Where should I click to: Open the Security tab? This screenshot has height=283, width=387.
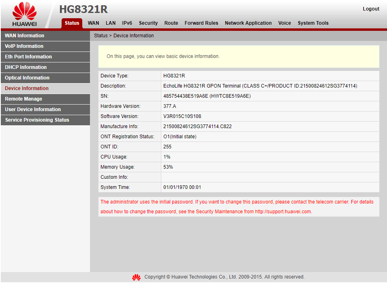pos(148,23)
